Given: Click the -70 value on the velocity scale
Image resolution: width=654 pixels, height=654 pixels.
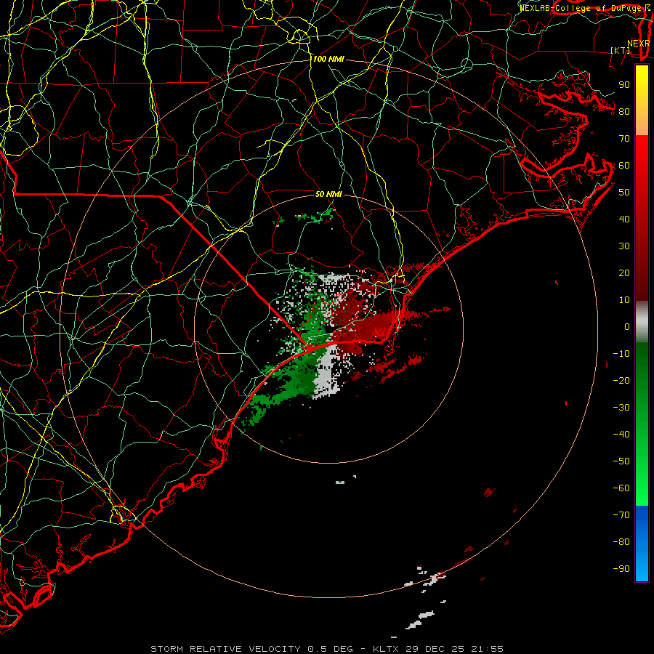Looking at the screenshot, I should point(621,515).
